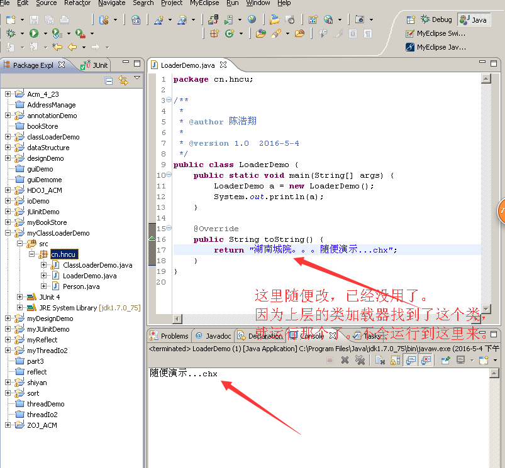Toggle Show Whitespace Characters pilcrow icon

pyautogui.click(x=367, y=33)
